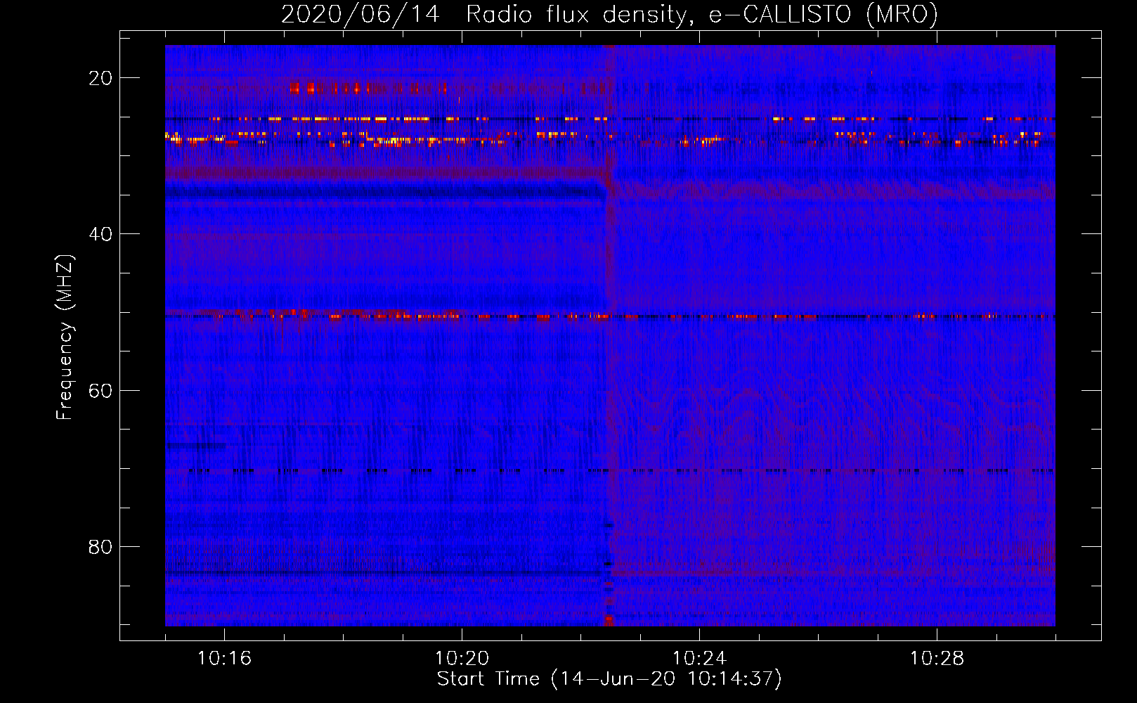Click the '10:28' time tick label
This screenshot has height=703, width=1137.
937,659
